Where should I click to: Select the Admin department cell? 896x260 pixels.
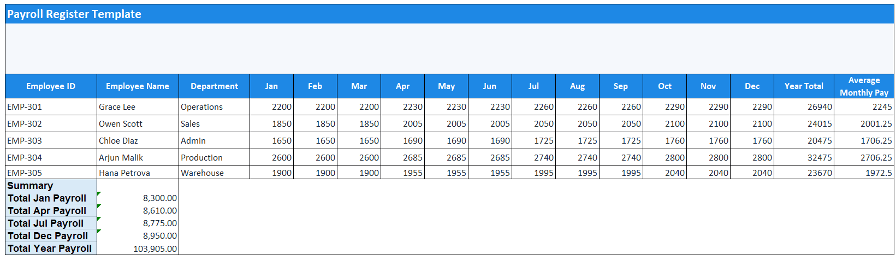(x=214, y=140)
